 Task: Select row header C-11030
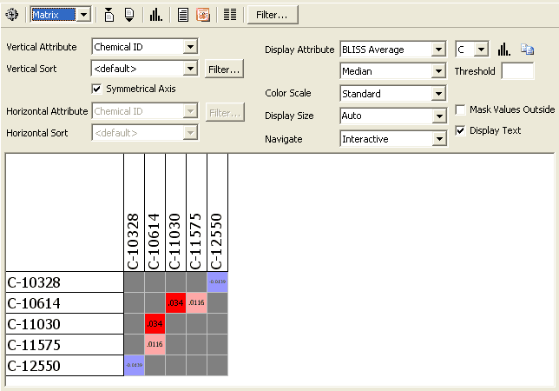tap(64, 324)
